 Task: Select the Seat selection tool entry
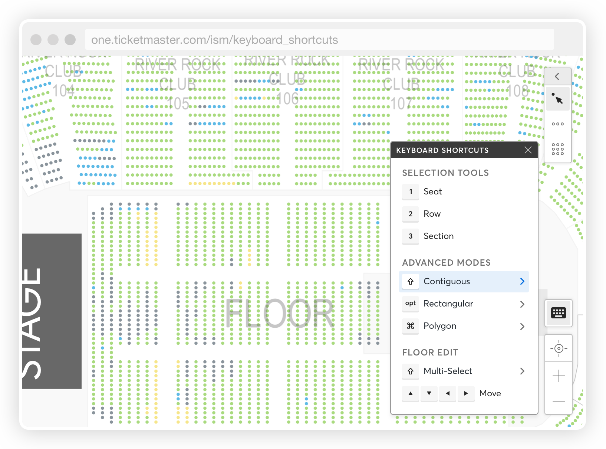pos(433,191)
